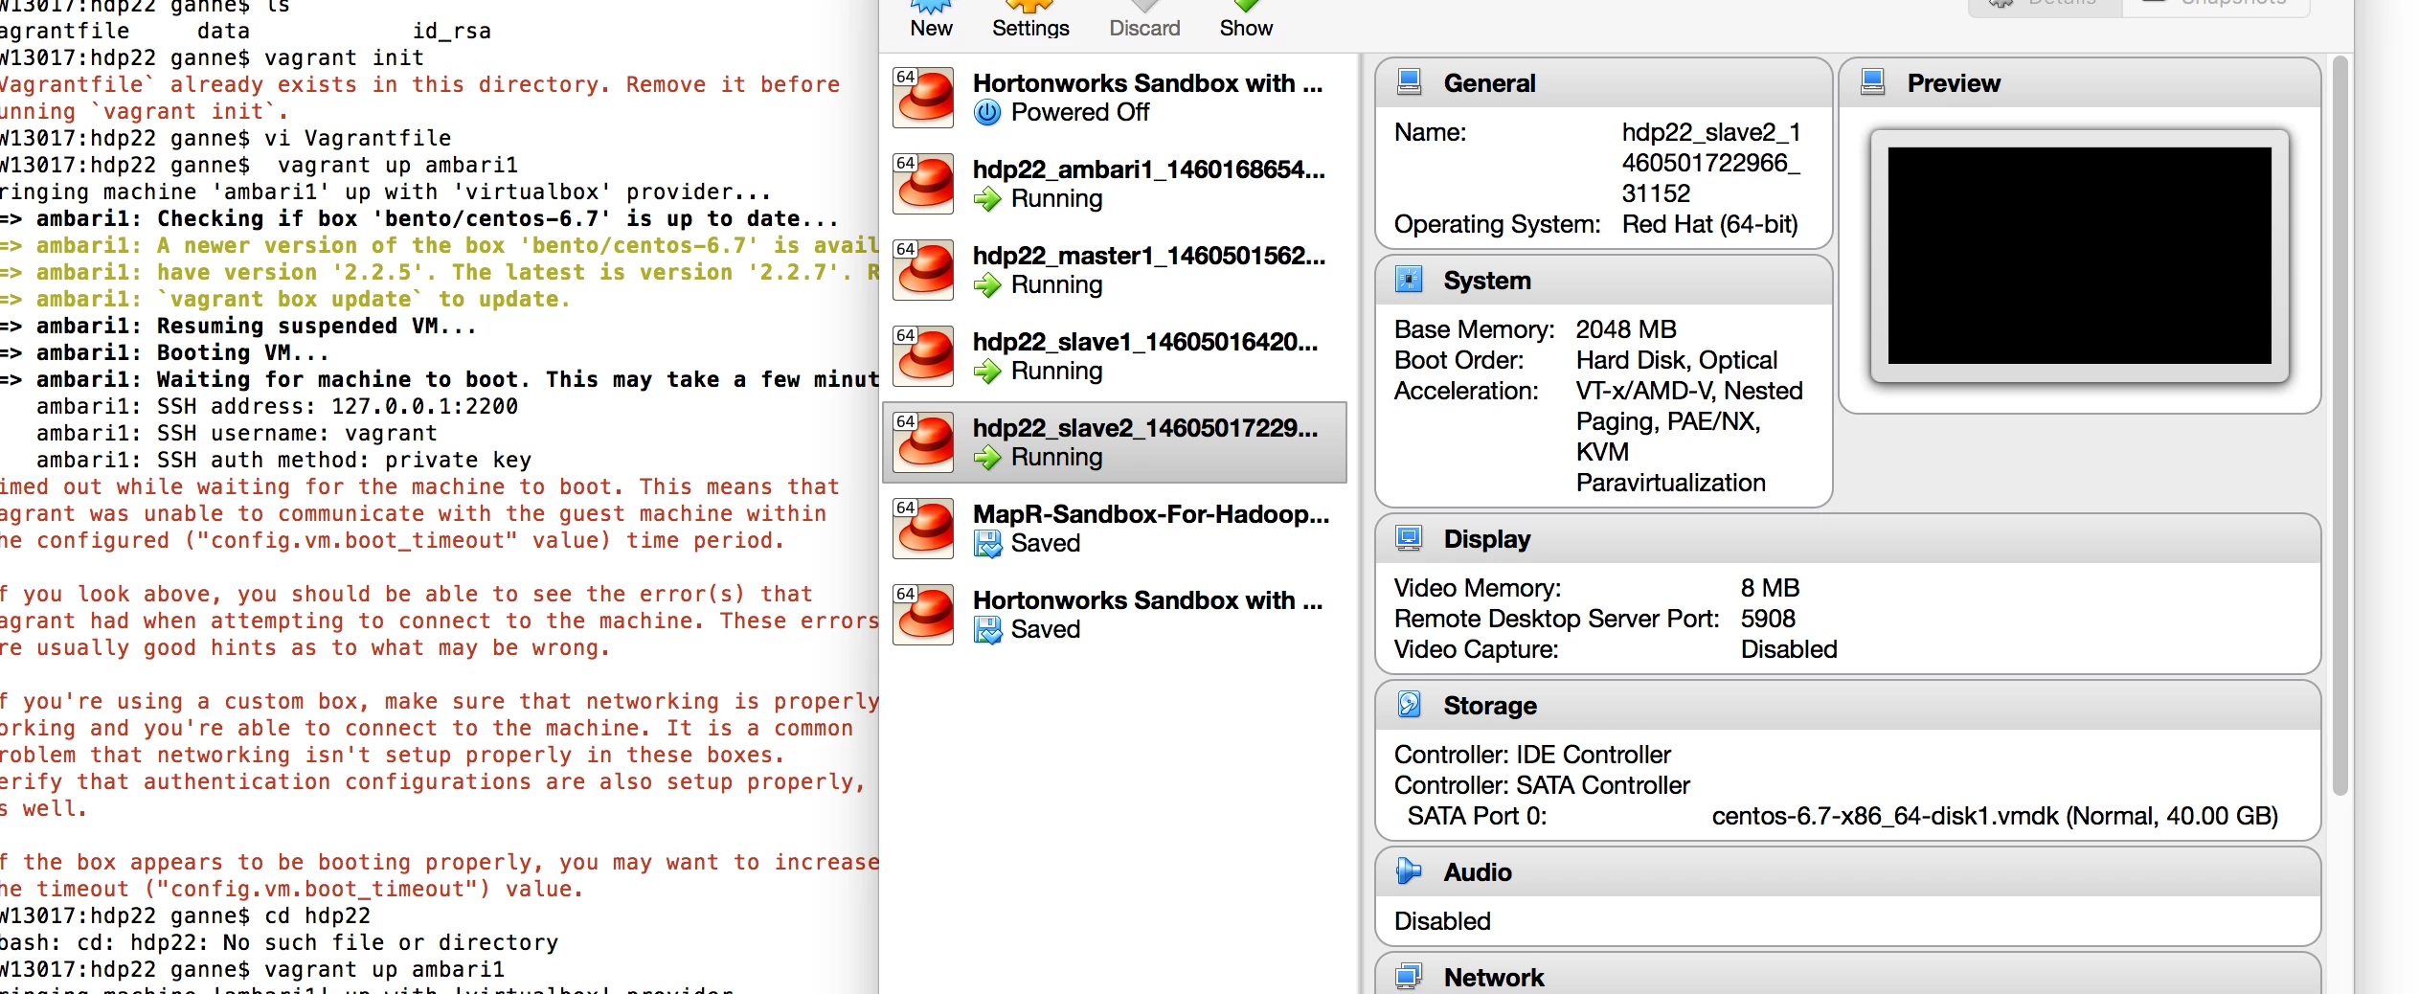This screenshot has height=994, width=2419.
Task: Open the System section header
Action: pos(1603,280)
